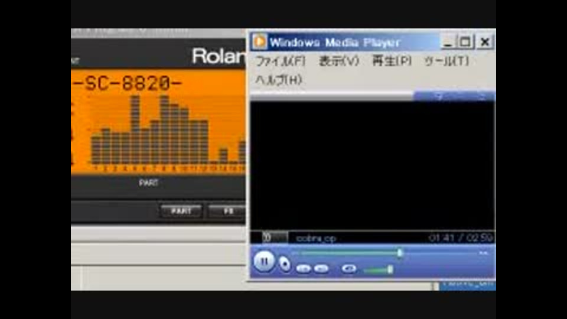Click the 01:41 / 02:59 time display
The image size is (567, 319).
[460, 237]
